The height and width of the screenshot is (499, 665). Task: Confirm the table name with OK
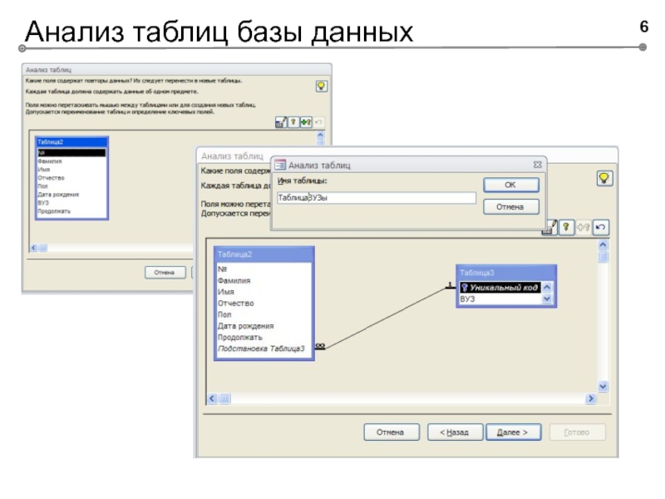coord(511,185)
